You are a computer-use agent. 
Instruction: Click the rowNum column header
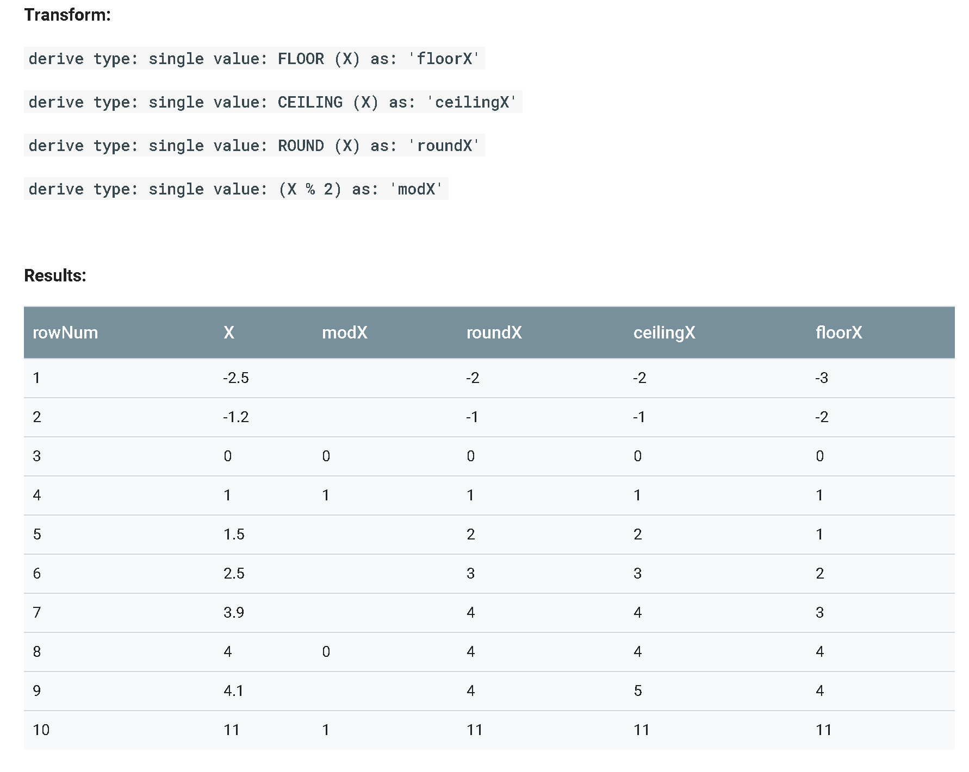tap(65, 332)
